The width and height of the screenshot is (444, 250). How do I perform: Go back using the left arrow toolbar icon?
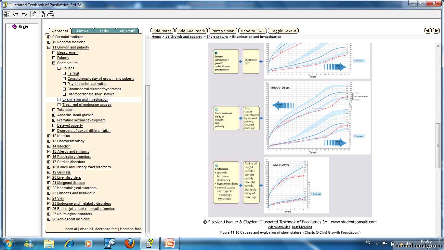(16, 14)
